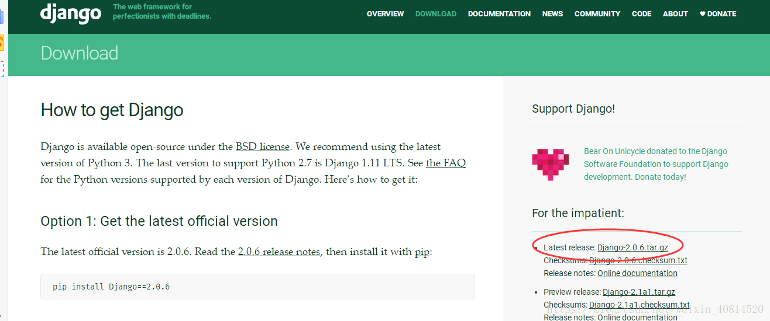Viewport: 770px width, 321px height.
Task: Click the How to get Django heading
Action: (112, 110)
